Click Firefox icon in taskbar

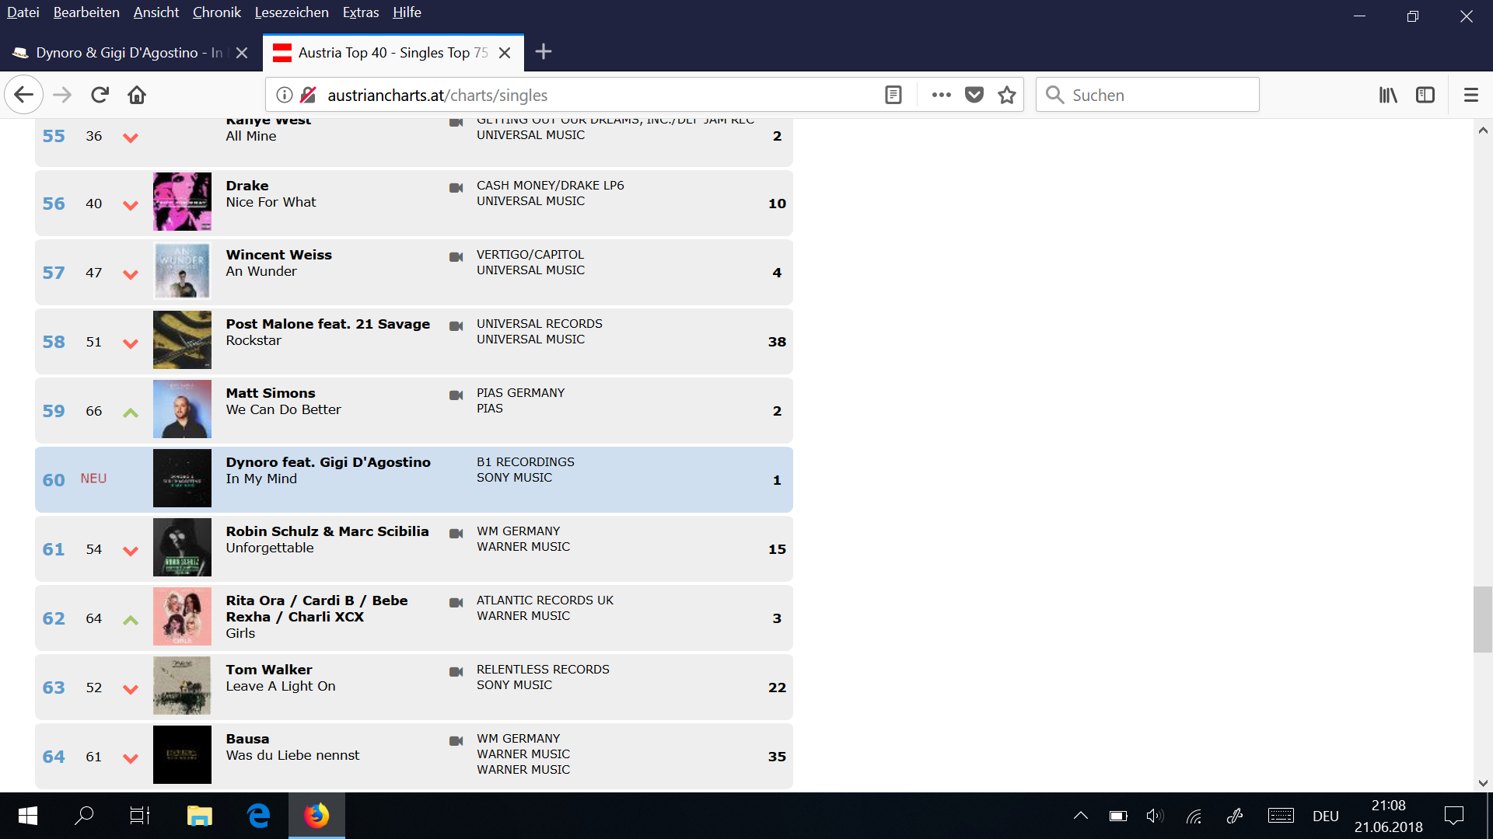coord(316,816)
